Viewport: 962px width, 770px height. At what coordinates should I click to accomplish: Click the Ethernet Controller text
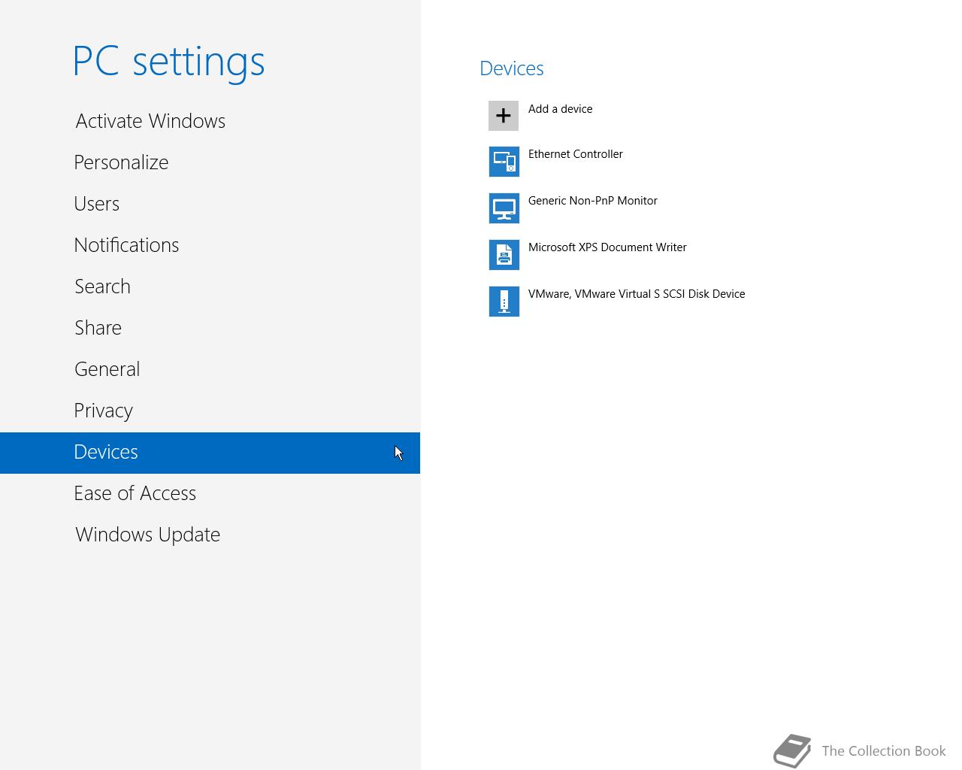coord(576,154)
